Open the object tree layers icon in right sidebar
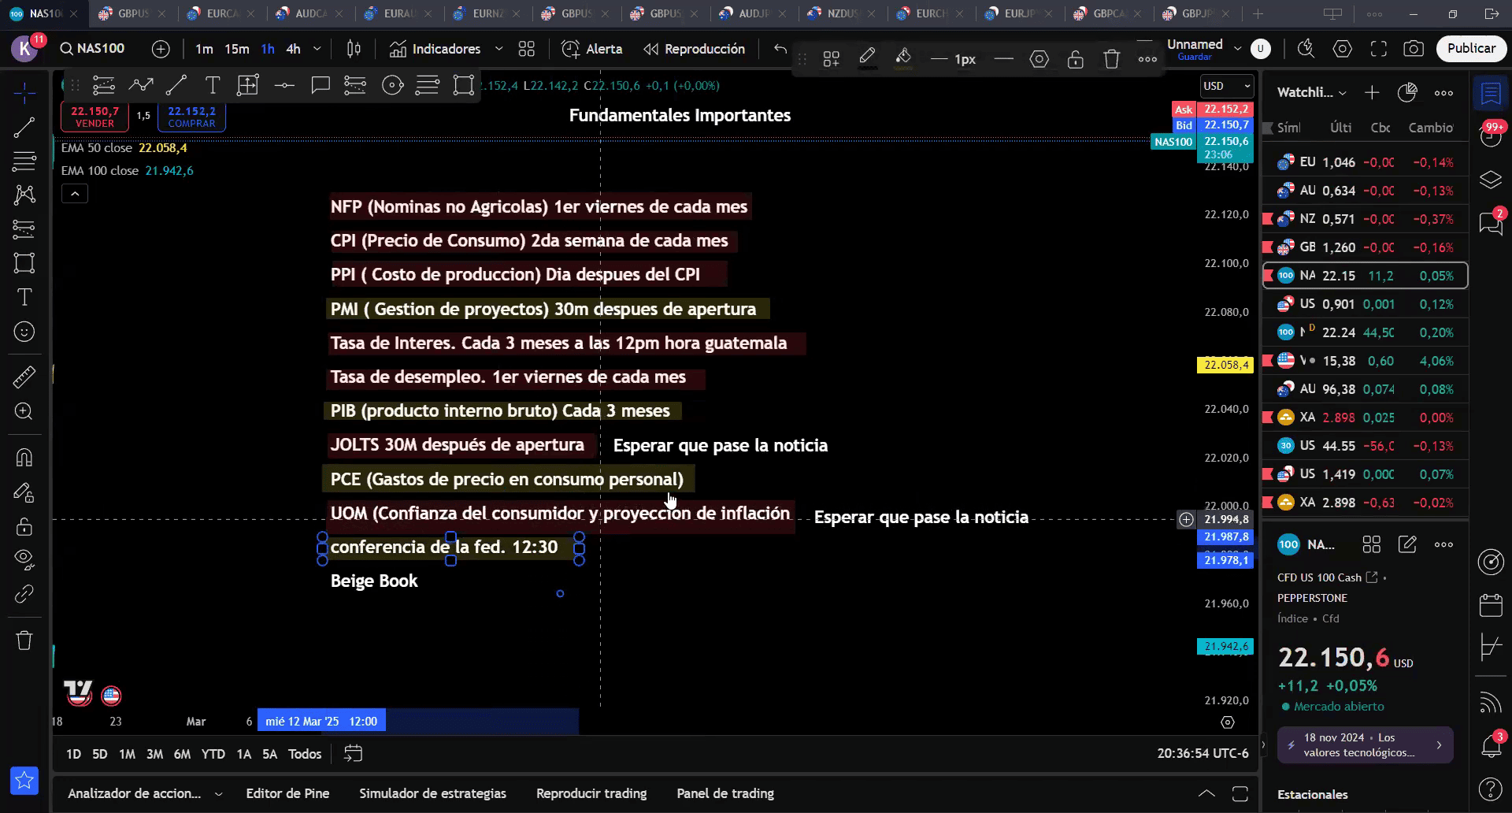 coord(1491,180)
